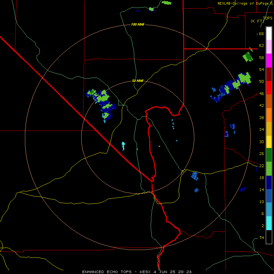Click the yellow swatch in the color scale
The width and height of the screenshot is (274, 274).
pyautogui.click(x=269, y=142)
